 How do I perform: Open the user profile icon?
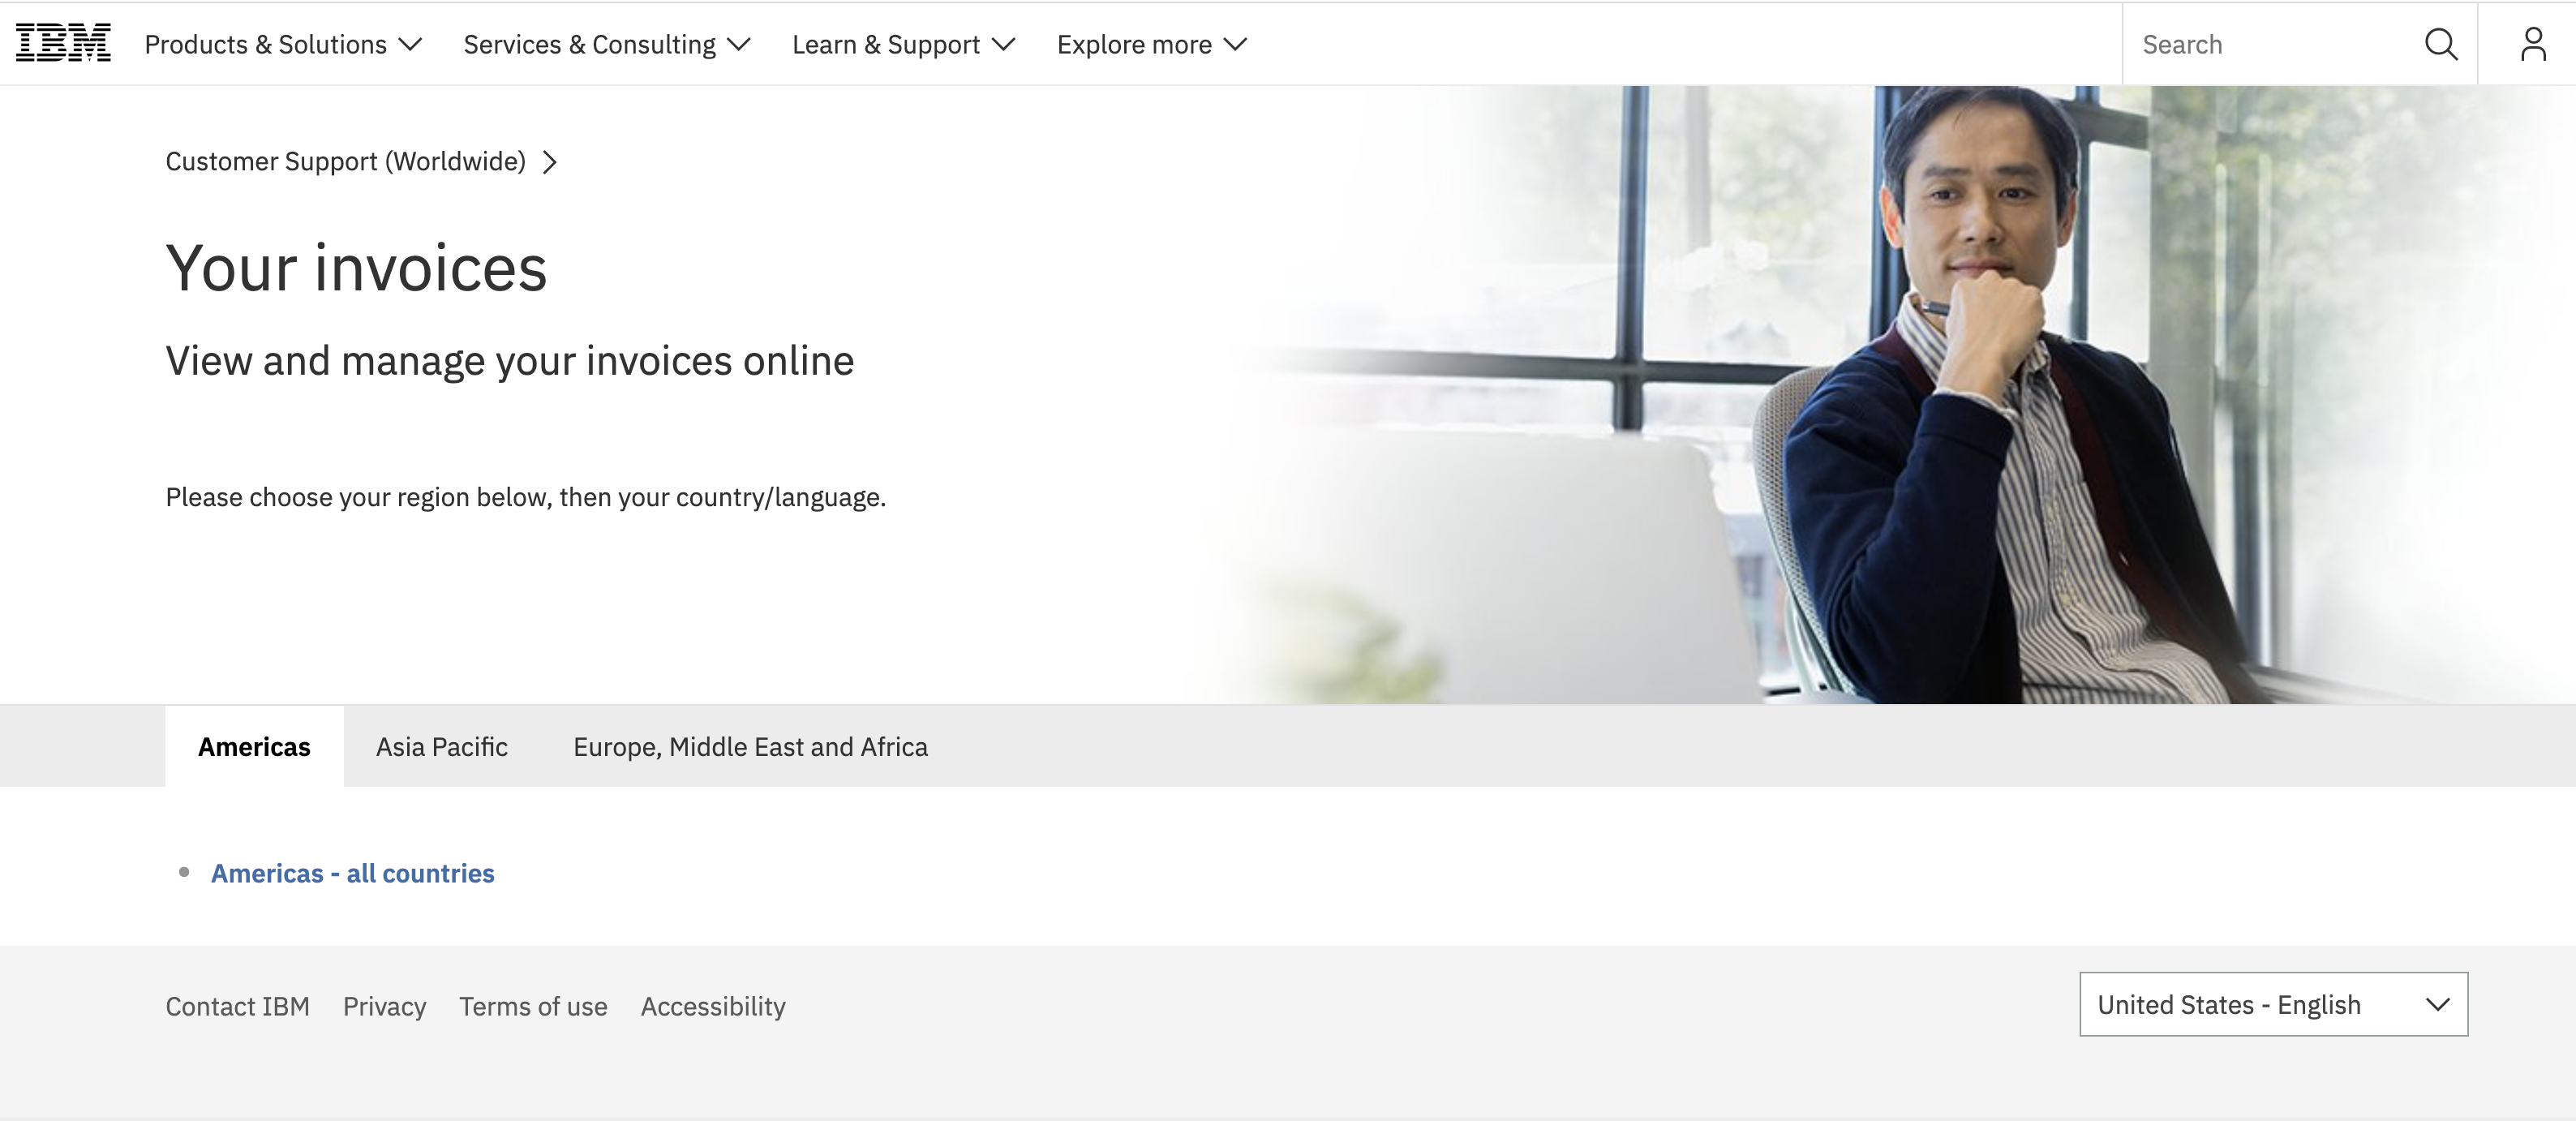(2532, 44)
